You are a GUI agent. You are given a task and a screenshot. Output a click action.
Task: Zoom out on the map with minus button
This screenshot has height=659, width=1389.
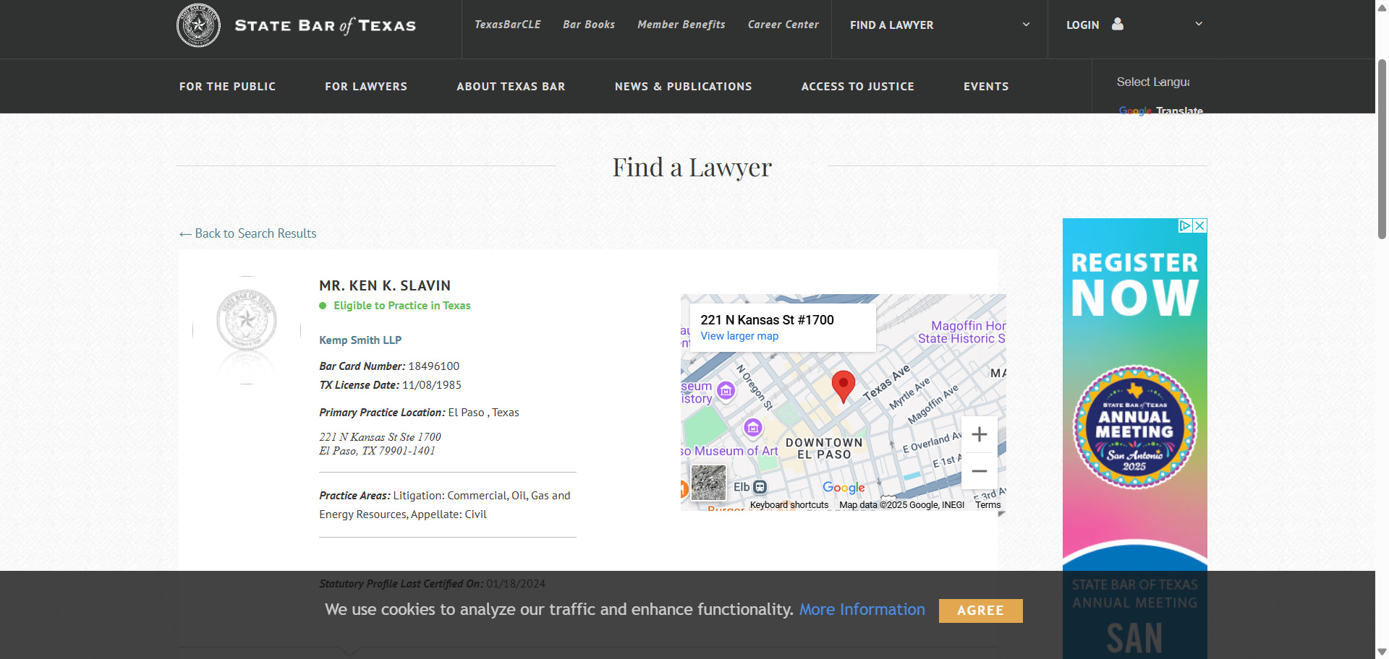coord(979,471)
